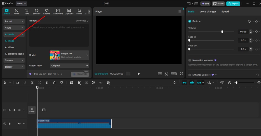Add a marker with the shield icon

click(x=61, y=83)
